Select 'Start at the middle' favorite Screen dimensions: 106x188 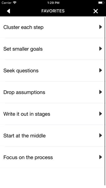[x=52, y=136]
